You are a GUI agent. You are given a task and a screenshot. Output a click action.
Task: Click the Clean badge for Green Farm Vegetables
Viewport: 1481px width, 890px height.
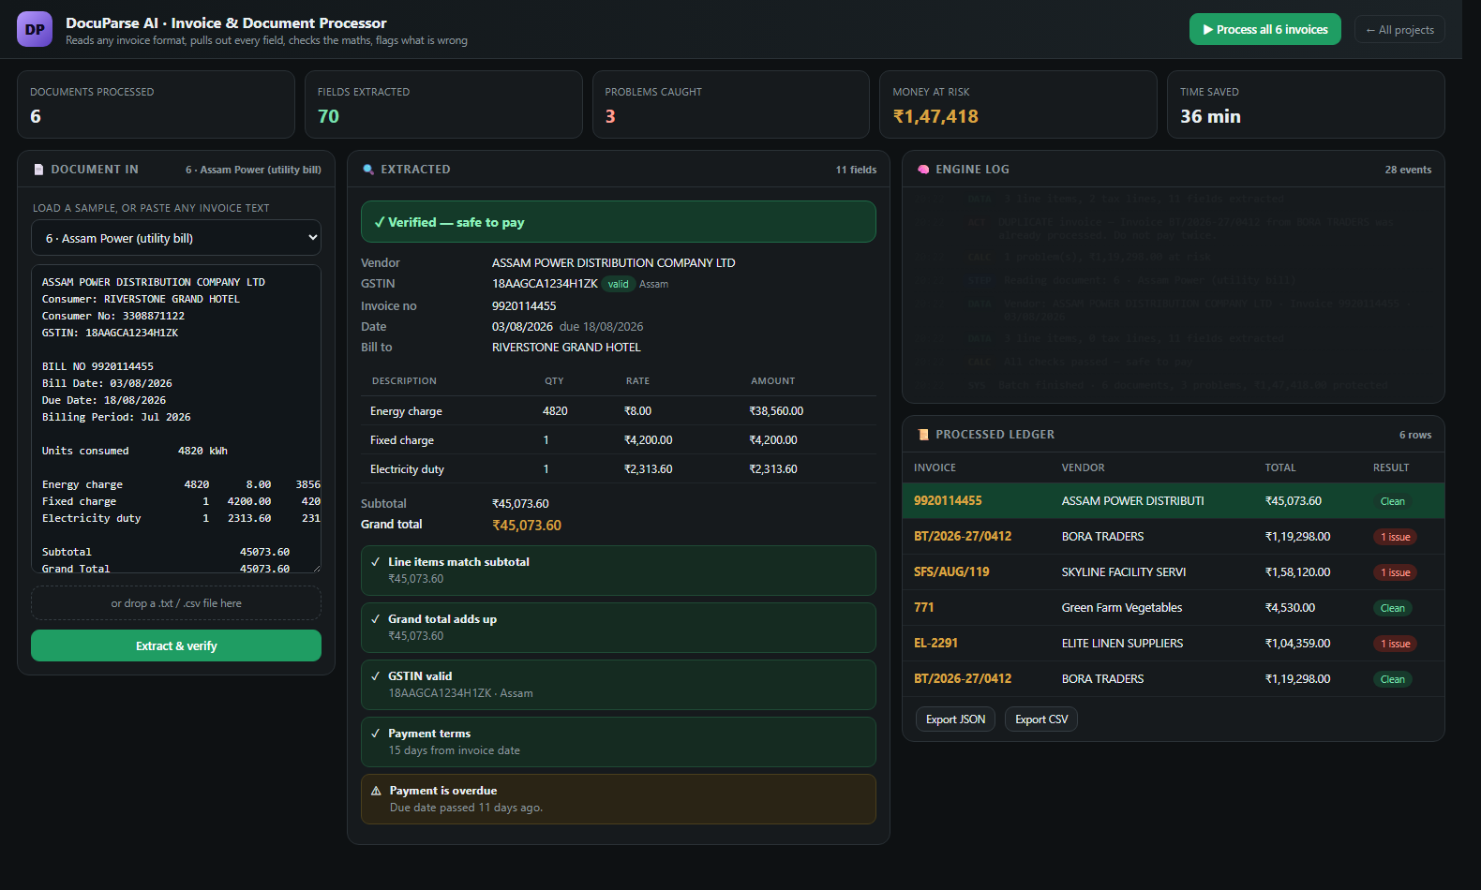1392,608
